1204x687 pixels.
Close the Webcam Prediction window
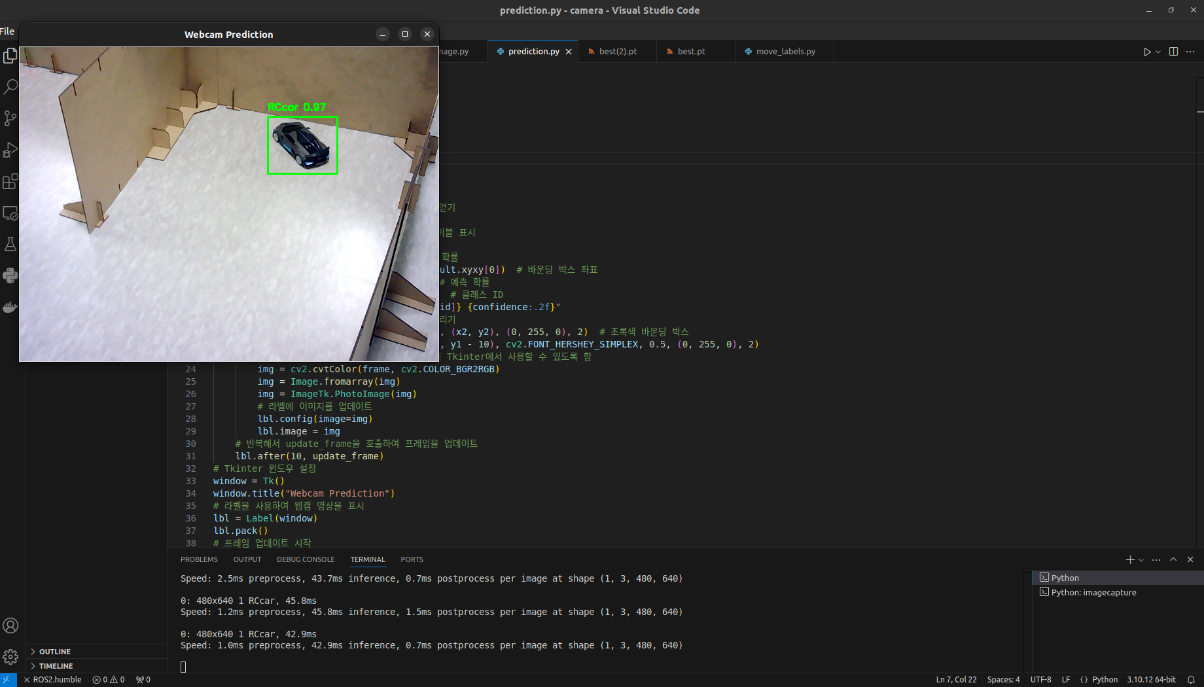(427, 34)
